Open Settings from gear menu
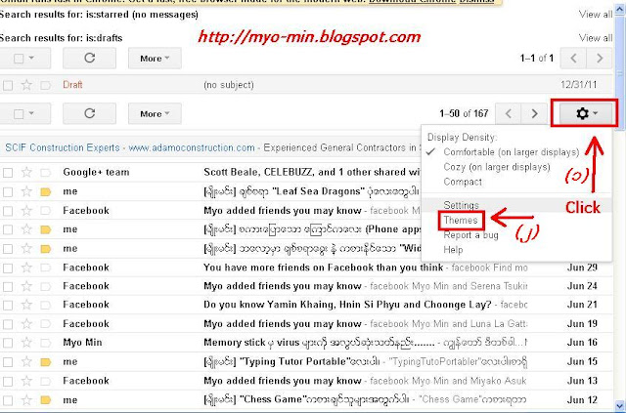This screenshot has width=626, height=413. (x=461, y=205)
